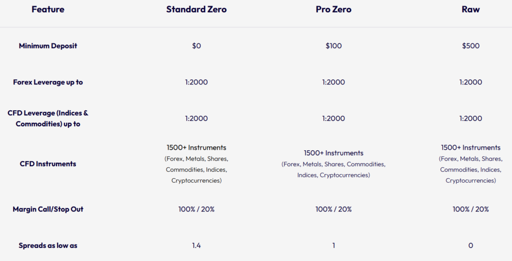This screenshot has width=512, height=261.
Task: Click the 1.4 spread value
Action: 196,246
